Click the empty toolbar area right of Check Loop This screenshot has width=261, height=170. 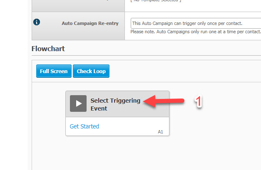point(185,71)
